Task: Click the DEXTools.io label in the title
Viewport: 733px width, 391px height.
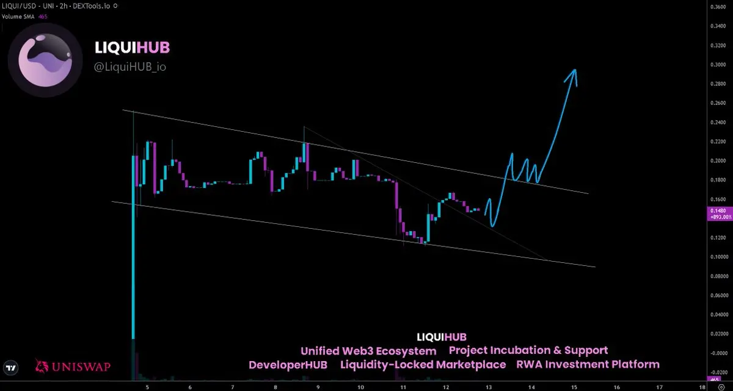Action: coord(92,6)
